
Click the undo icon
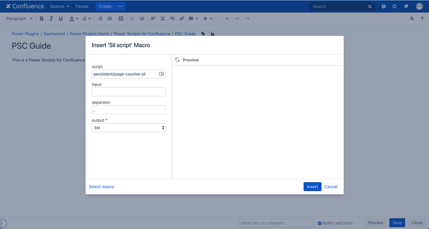coord(238,18)
